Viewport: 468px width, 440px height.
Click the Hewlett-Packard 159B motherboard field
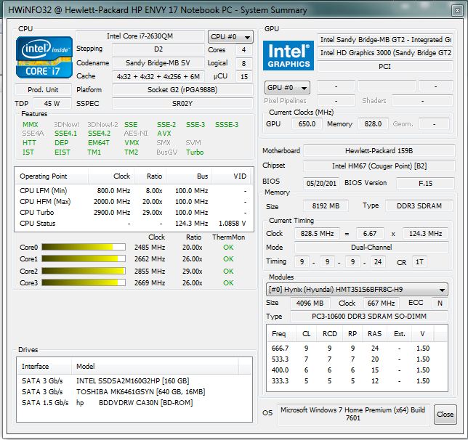[379, 150]
